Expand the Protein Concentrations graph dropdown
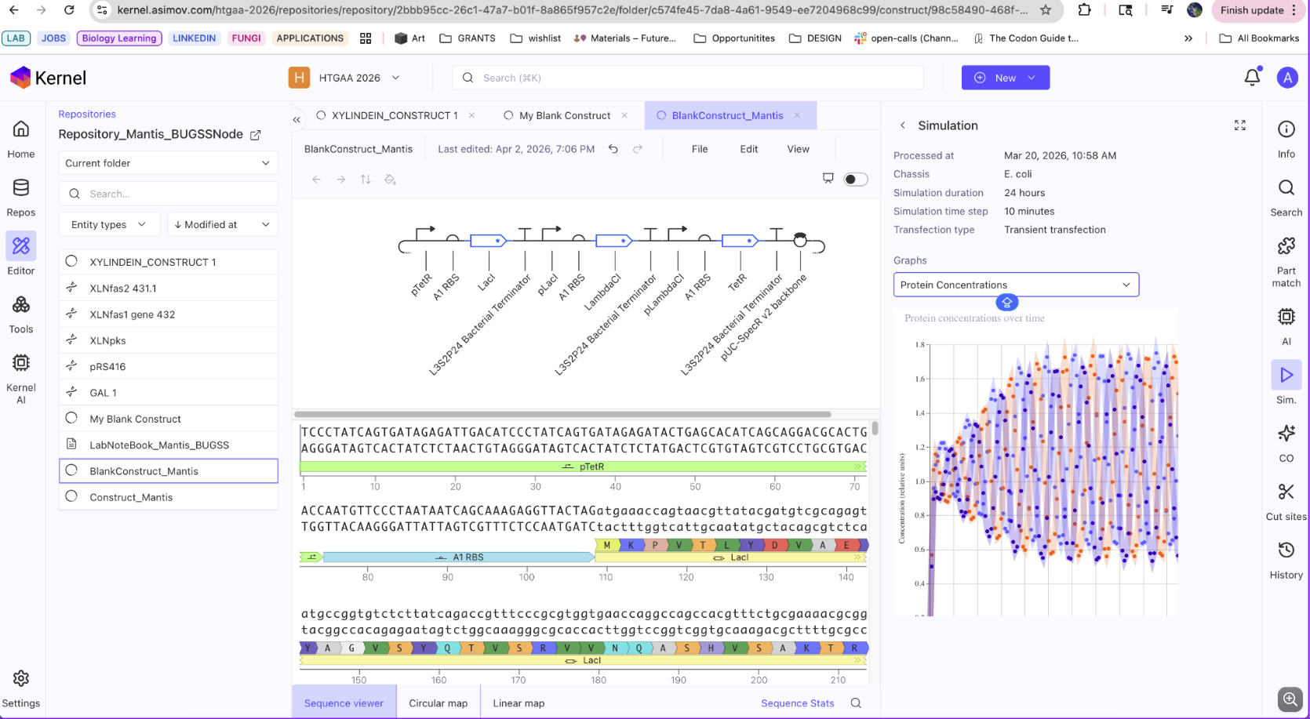 [x=1016, y=285]
